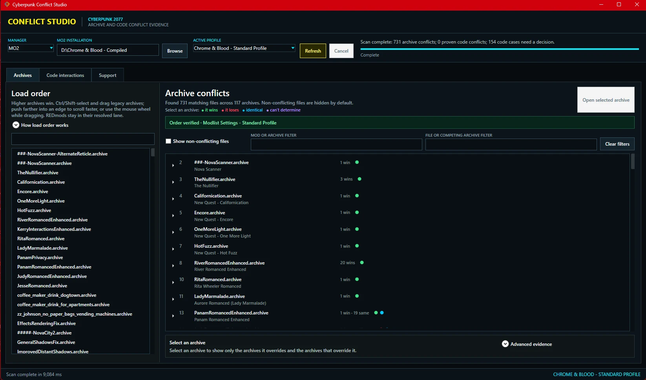Viewport: 646px width, 380px height.
Task: Expand the PanamRomancedEnhanced.archive conflict row
Action: 173,316
